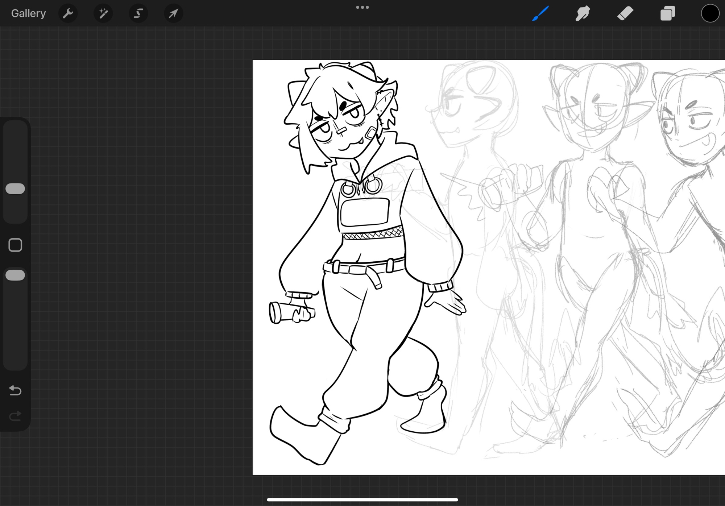Open the Adjustments magic wand menu

[103, 13]
